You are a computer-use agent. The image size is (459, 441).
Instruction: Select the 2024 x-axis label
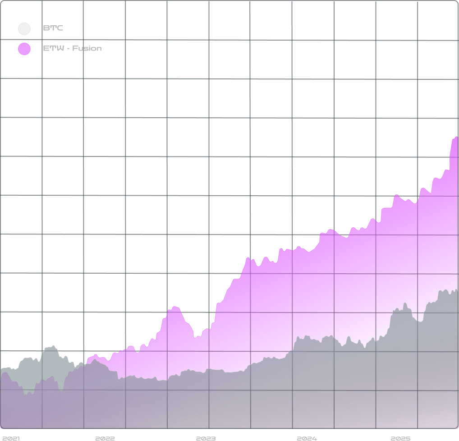307,438
